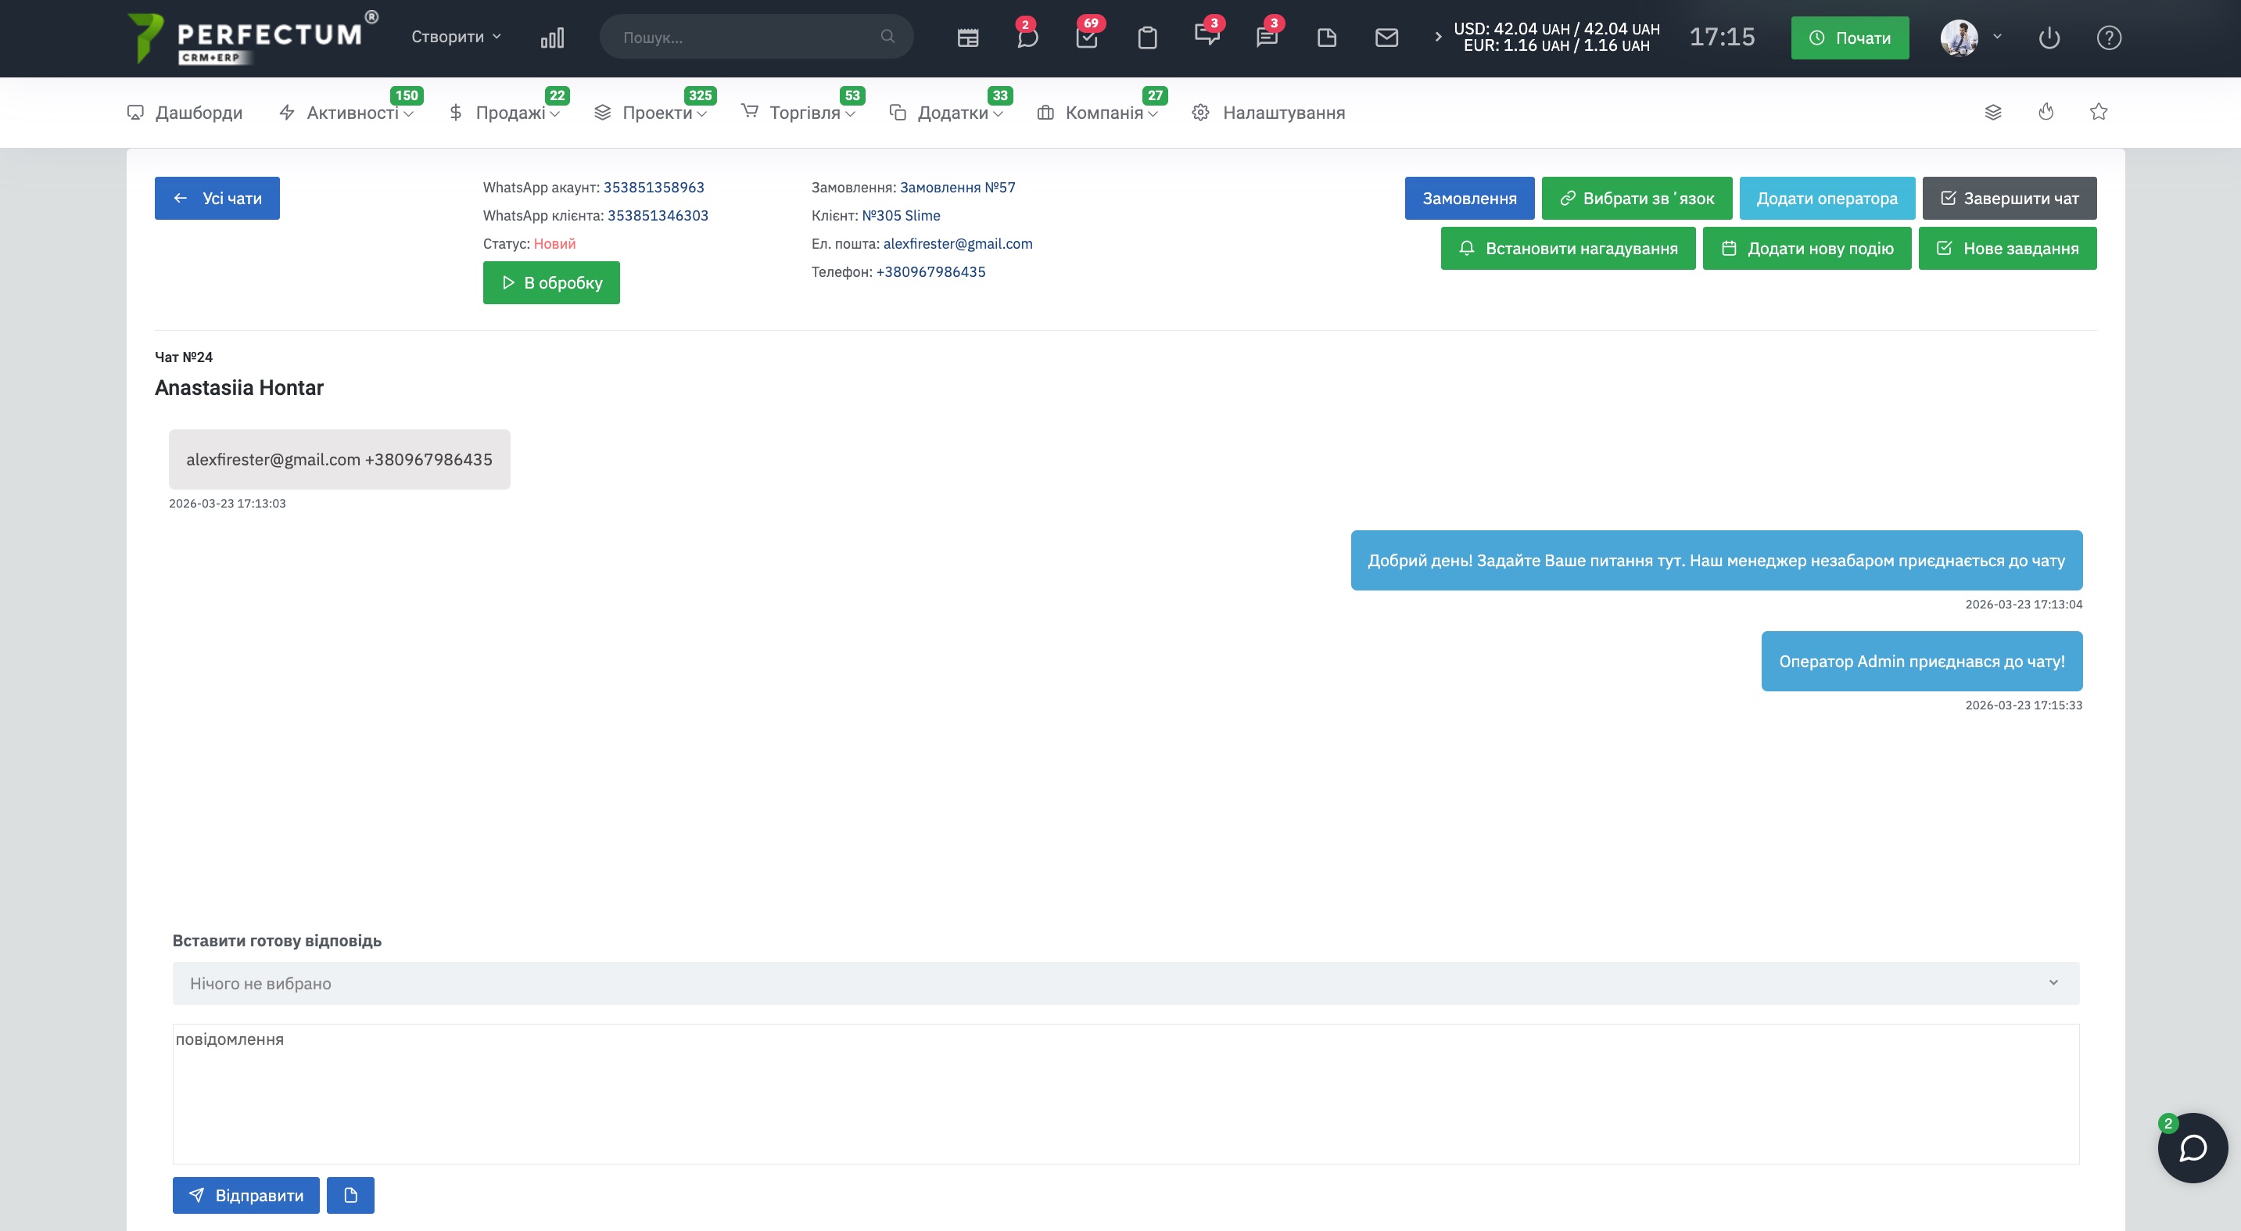Image resolution: width=2241 pixels, height=1231 pixels.
Task: Open the Замовлення №57 link
Action: coord(957,187)
